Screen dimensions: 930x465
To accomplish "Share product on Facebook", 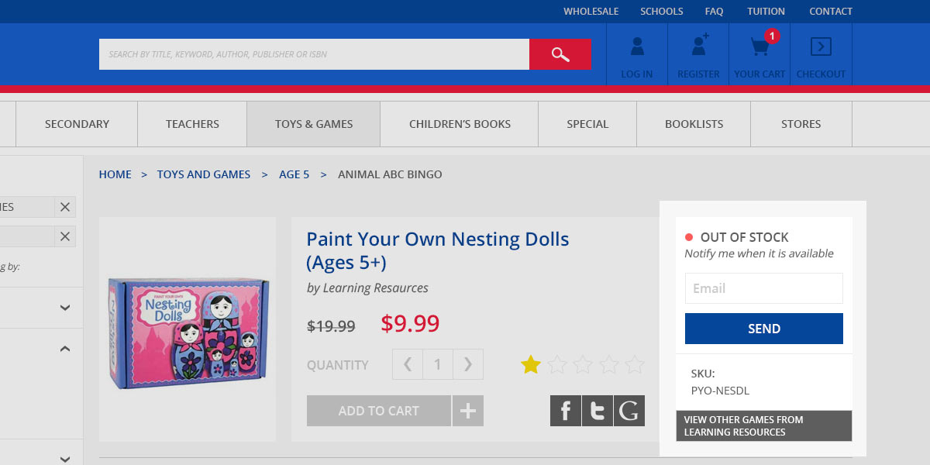I will click(x=566, y=411).
